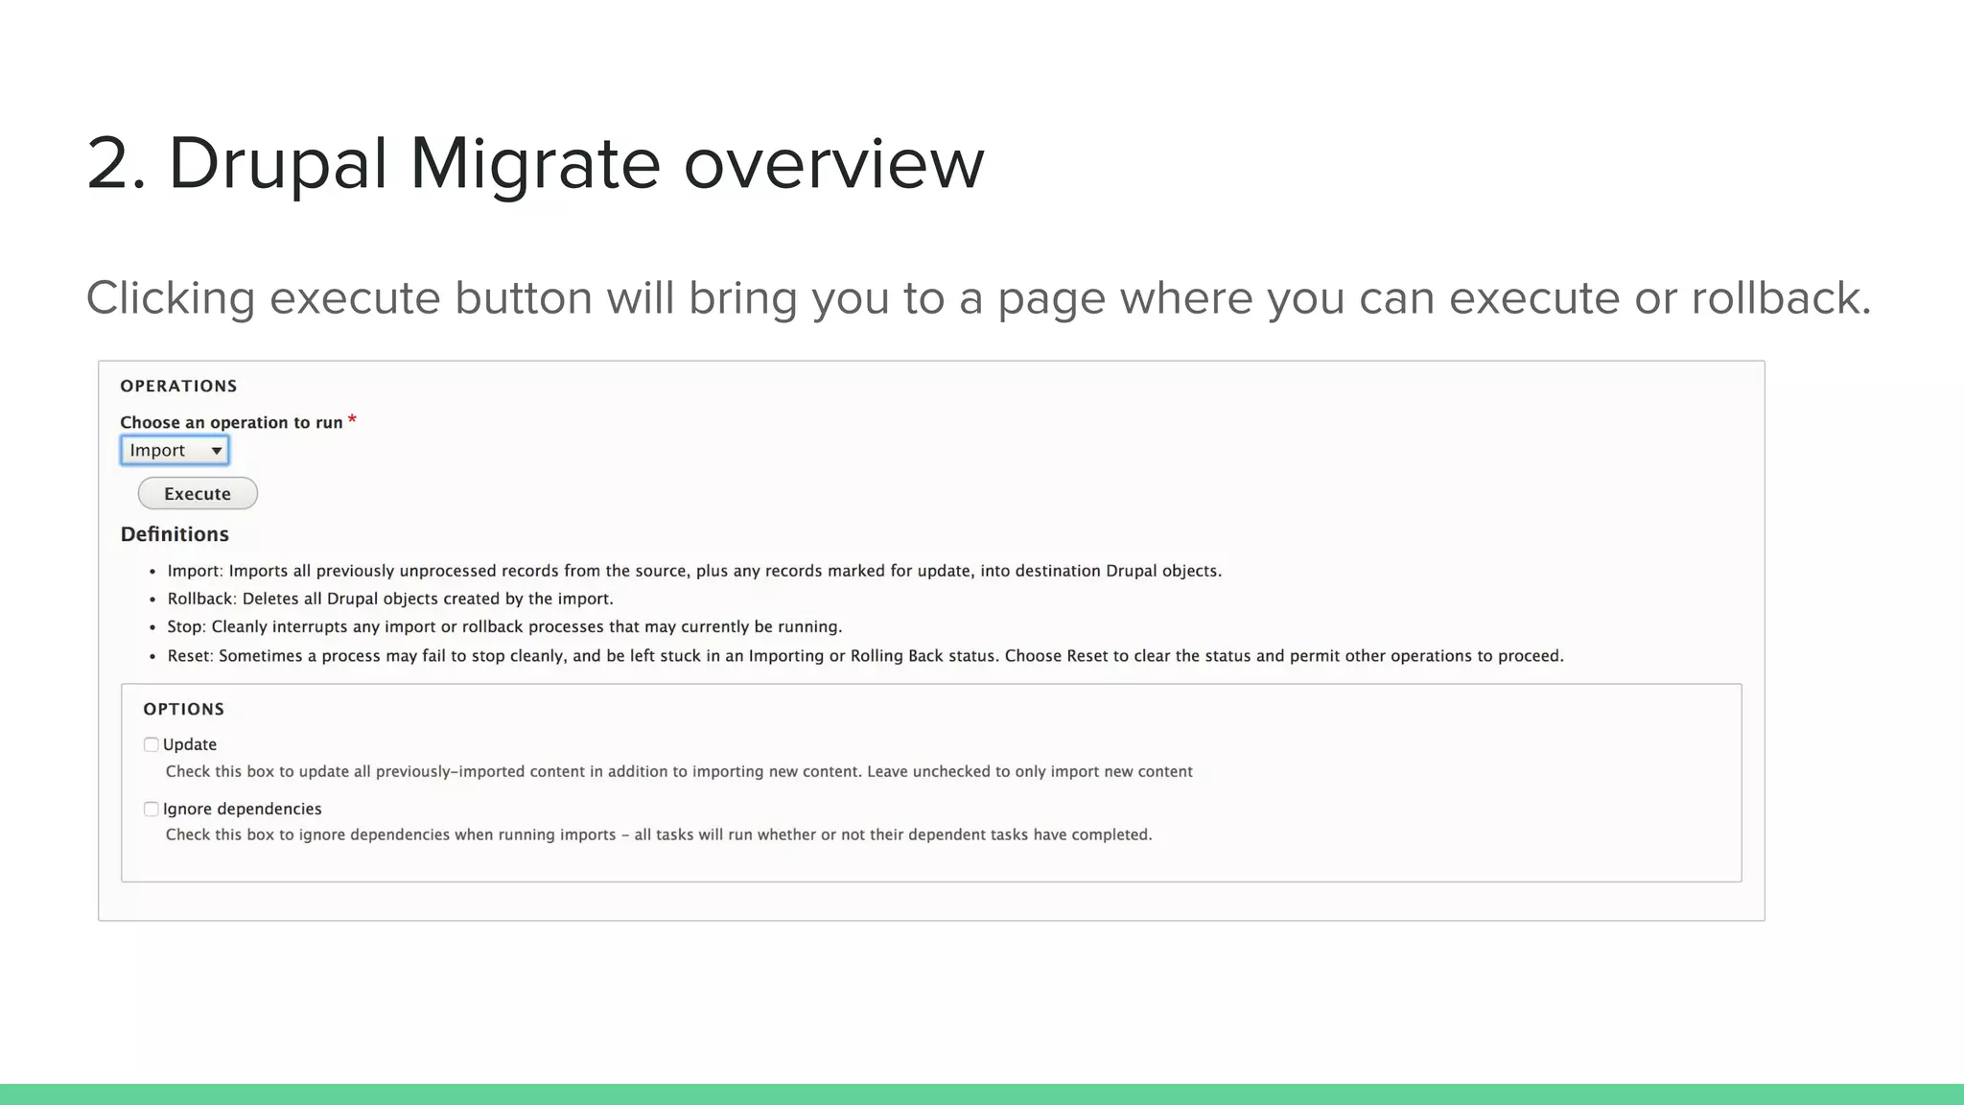Click the OPERATIONS section heading
This screenshot has height=1105, width=1964.
coord(178,386)
